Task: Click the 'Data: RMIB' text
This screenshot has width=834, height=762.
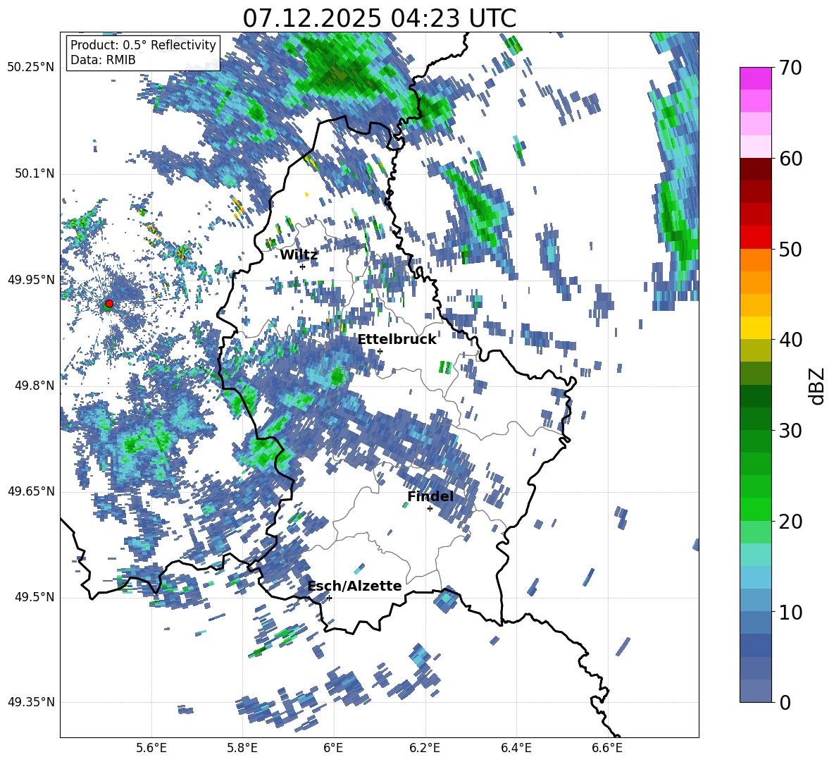Action: (103, 60)
